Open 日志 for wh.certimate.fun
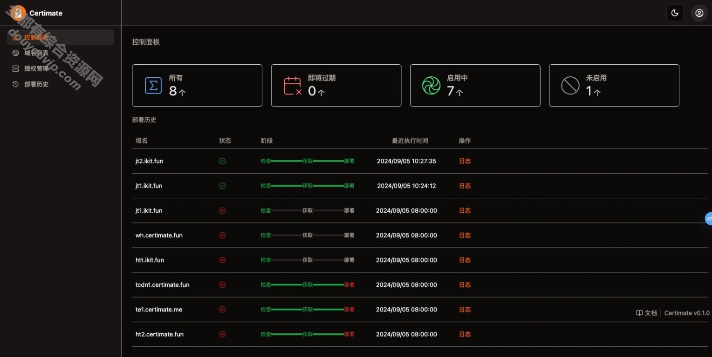The height and width of the screenshot is (357, 712). tap(465, 235)
